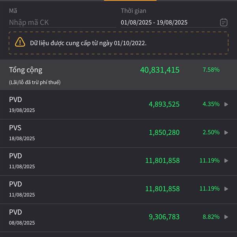Select the active orange-underlined tab

(x=130, y=0)
